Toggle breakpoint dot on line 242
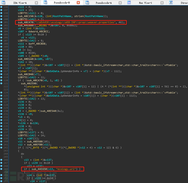 pos(1,148)
